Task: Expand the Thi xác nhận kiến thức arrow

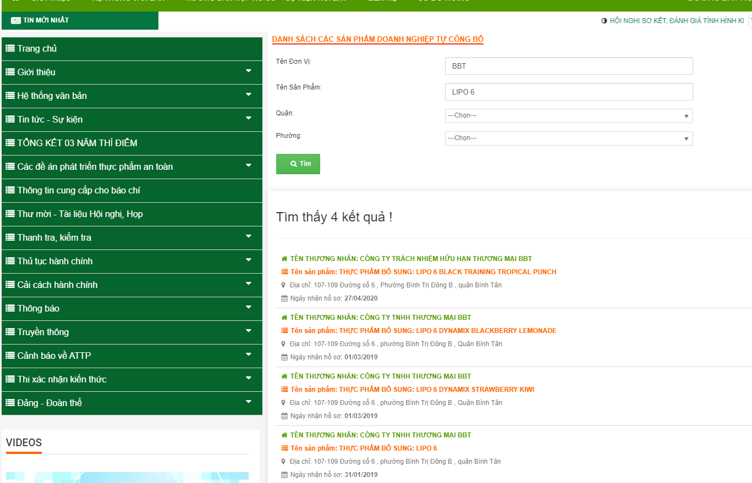Action: click(249, 378)
